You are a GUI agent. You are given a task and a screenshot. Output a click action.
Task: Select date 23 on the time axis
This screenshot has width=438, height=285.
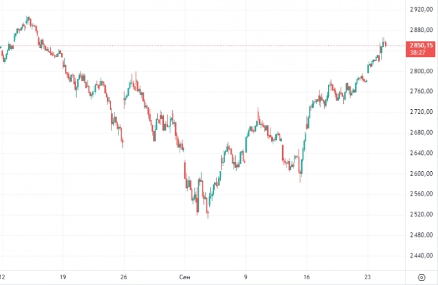pyautogui.click(x=368, y=276)
